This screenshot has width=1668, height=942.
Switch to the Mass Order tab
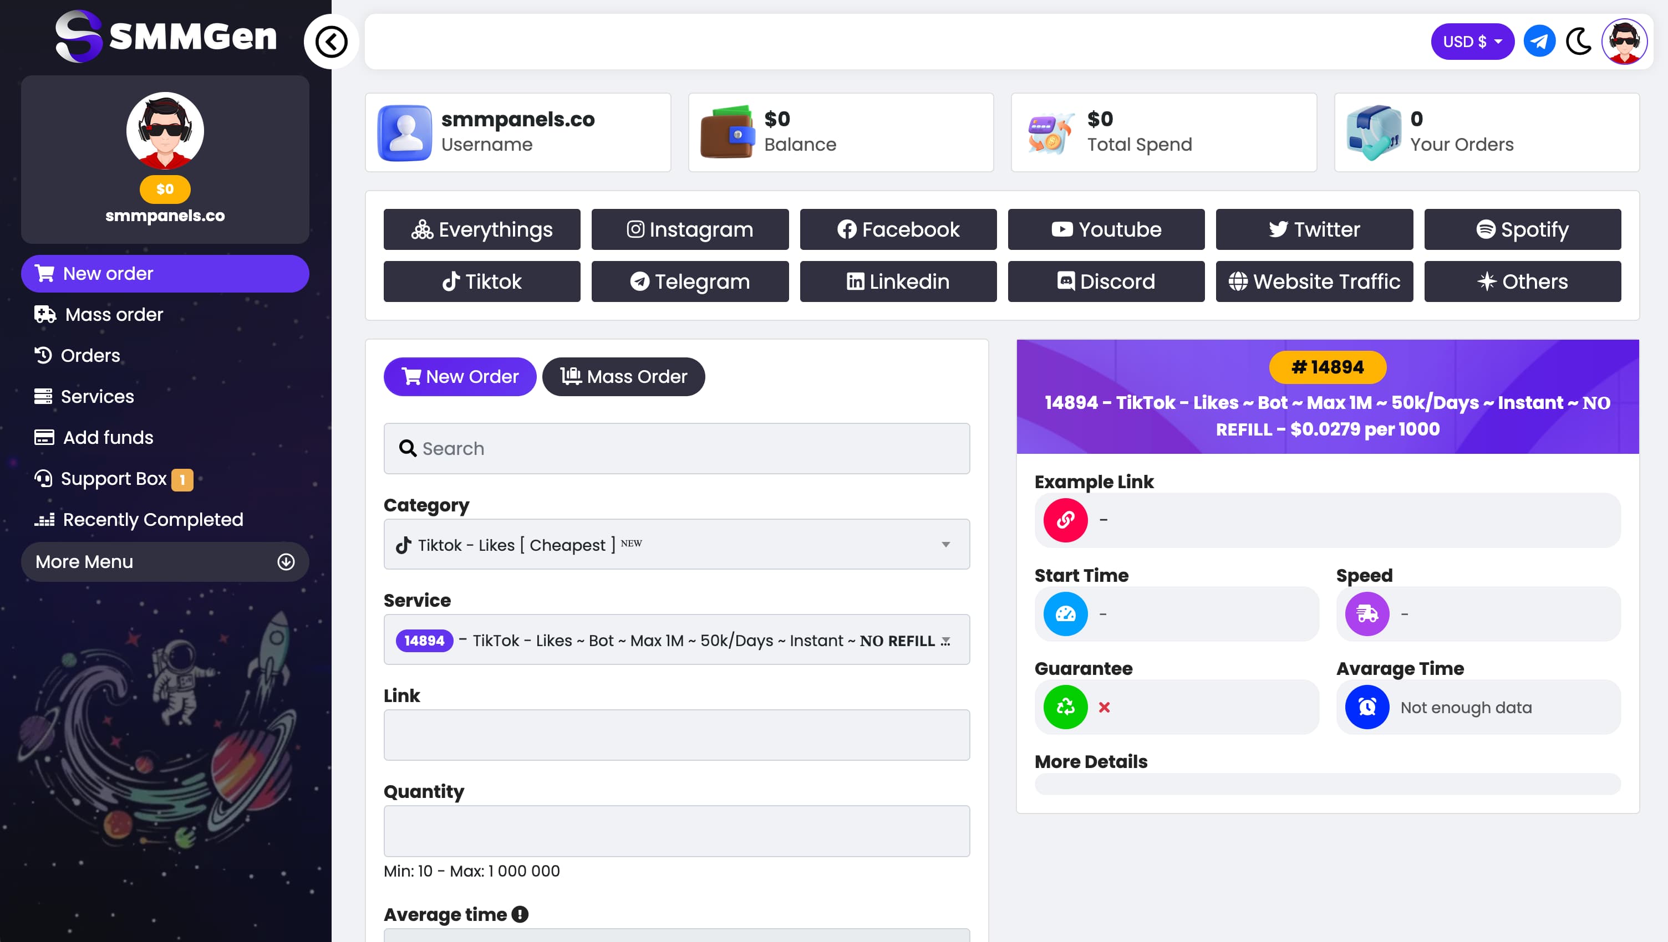click(623, 377)
